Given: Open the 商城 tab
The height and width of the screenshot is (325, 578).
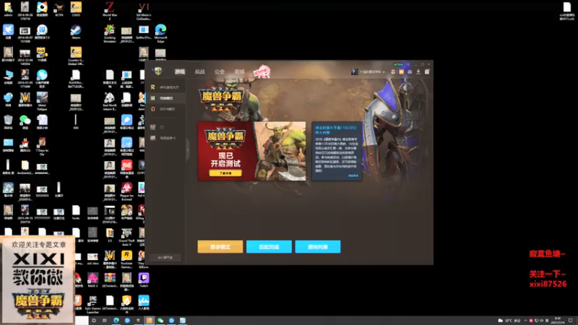Looking at the screenshot, I should coord(240,71).
